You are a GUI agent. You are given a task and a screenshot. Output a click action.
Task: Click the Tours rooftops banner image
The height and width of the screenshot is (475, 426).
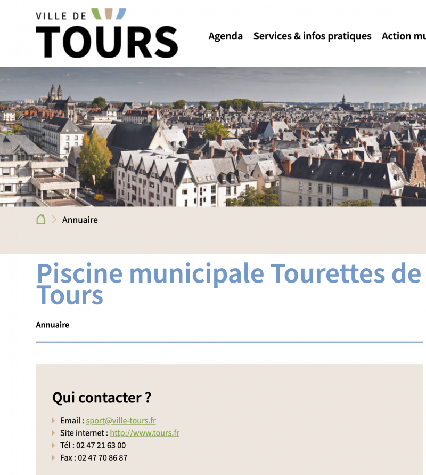click(x=213, y=136)
